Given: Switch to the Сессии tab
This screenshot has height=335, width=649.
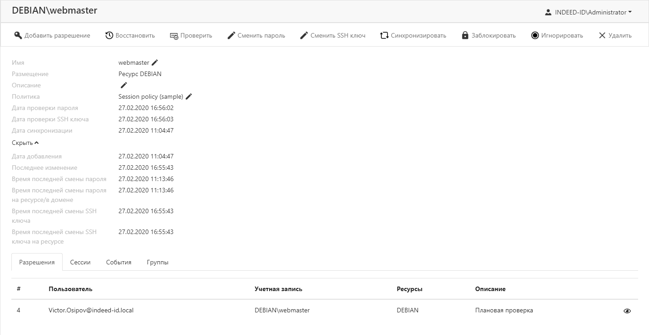Looking at the screenshot, I should pos(80,262).
